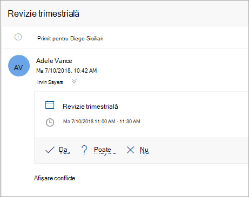Expand recipients chevron next to Irvin Sayers
The height and width of the screenshot is (197, 249).
(x=74, y=81)
